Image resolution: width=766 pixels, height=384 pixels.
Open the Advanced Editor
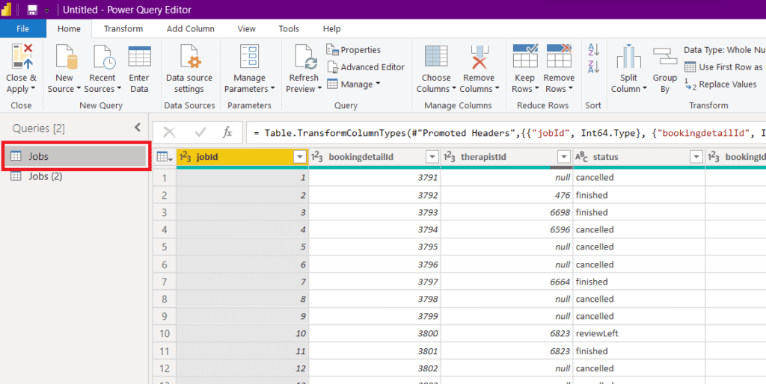click(366, 67)
